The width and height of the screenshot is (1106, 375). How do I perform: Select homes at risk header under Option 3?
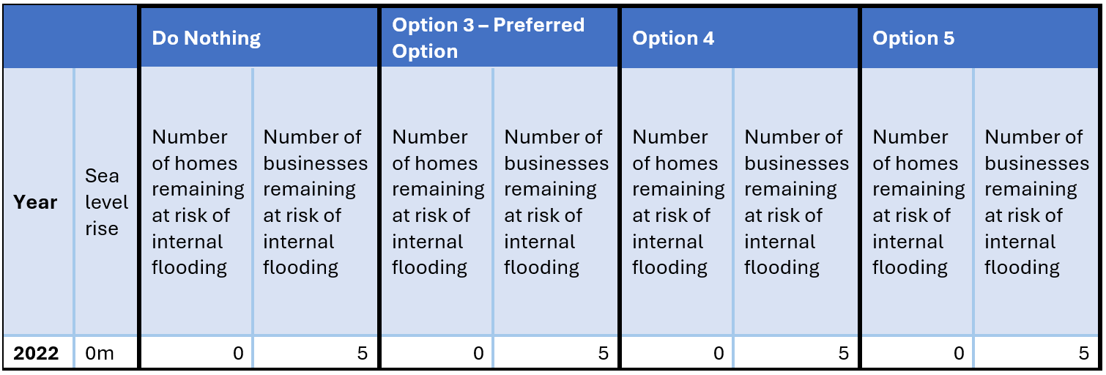tap(437, 202)
